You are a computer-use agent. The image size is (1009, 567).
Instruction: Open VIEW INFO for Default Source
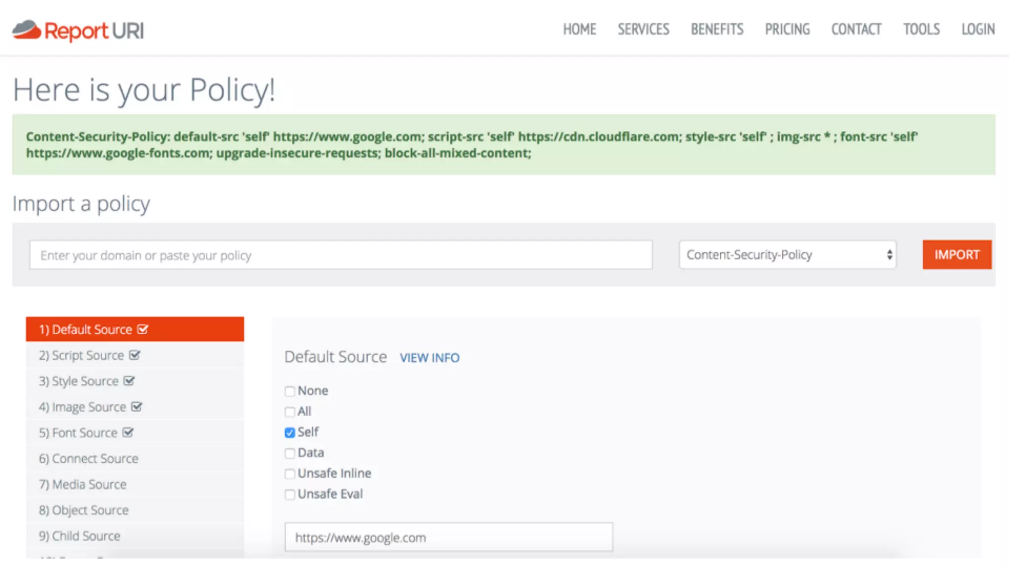pos(429,358)
